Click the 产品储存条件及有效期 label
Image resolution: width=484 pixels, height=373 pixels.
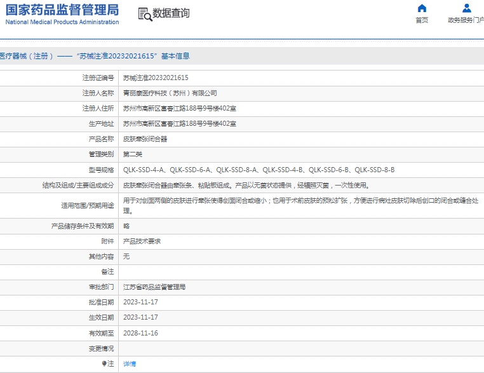[x=83, y=226]
